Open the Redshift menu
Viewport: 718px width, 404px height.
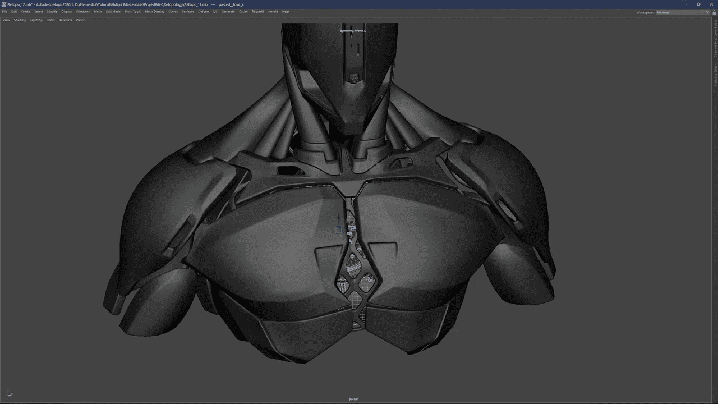tap(257, 11)
